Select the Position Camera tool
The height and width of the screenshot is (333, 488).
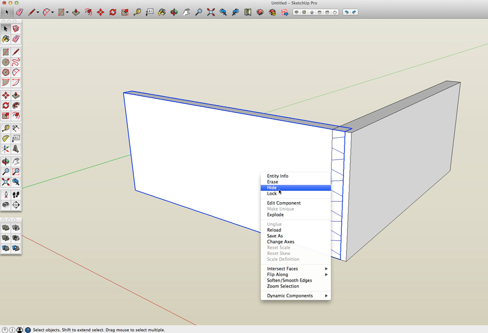coord(6,195)
